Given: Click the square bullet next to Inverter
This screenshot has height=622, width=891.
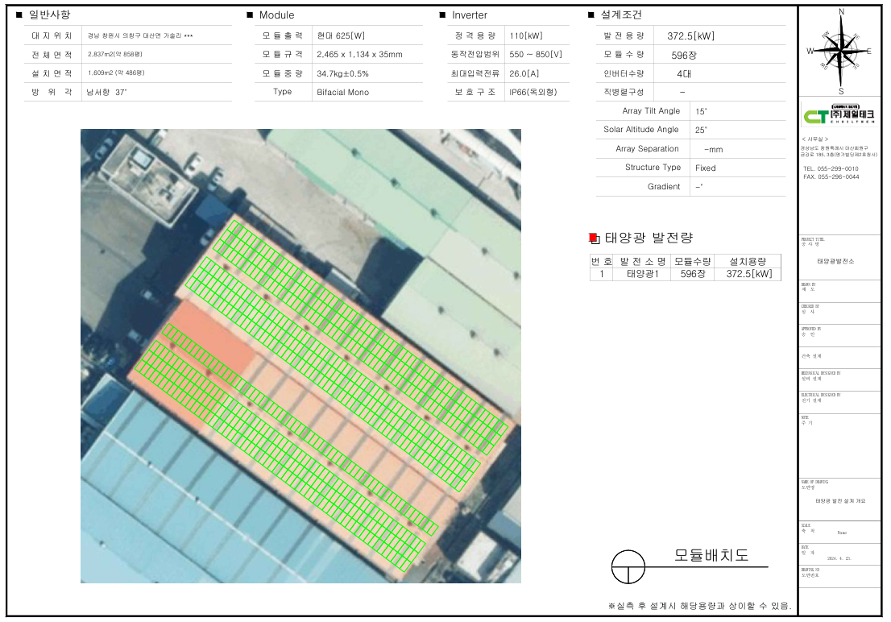Looking at the screenshot, I should pyautogui.click(x=442, y=15).
